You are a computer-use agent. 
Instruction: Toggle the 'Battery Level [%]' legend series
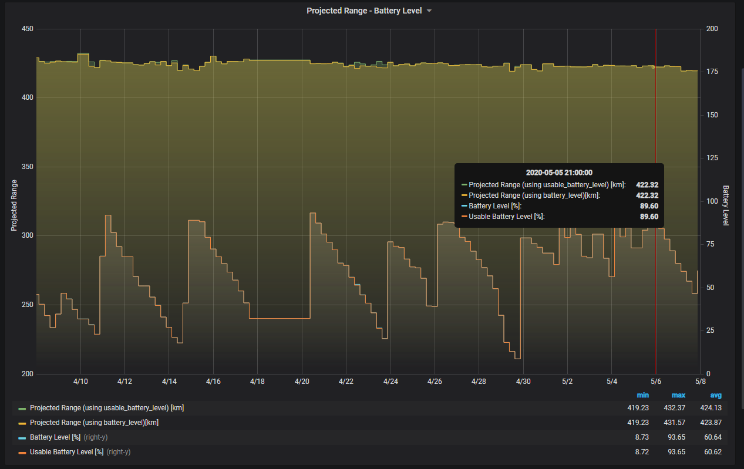pos(56,437)
